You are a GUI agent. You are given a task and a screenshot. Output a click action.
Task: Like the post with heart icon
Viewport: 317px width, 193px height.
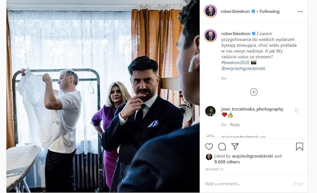[209, 147]
